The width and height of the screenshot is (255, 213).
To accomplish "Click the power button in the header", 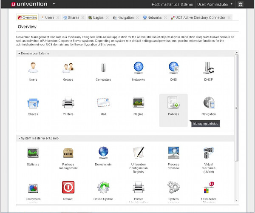I will click(x=241, y=4).
